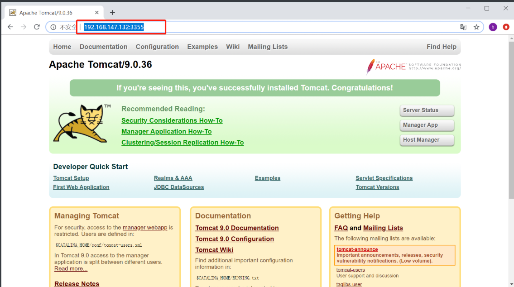The width and height of the screenshot is (514, 287).
Task: Open the Tomcat 9.0 Documentation link
Action: (x=237, y=228)
